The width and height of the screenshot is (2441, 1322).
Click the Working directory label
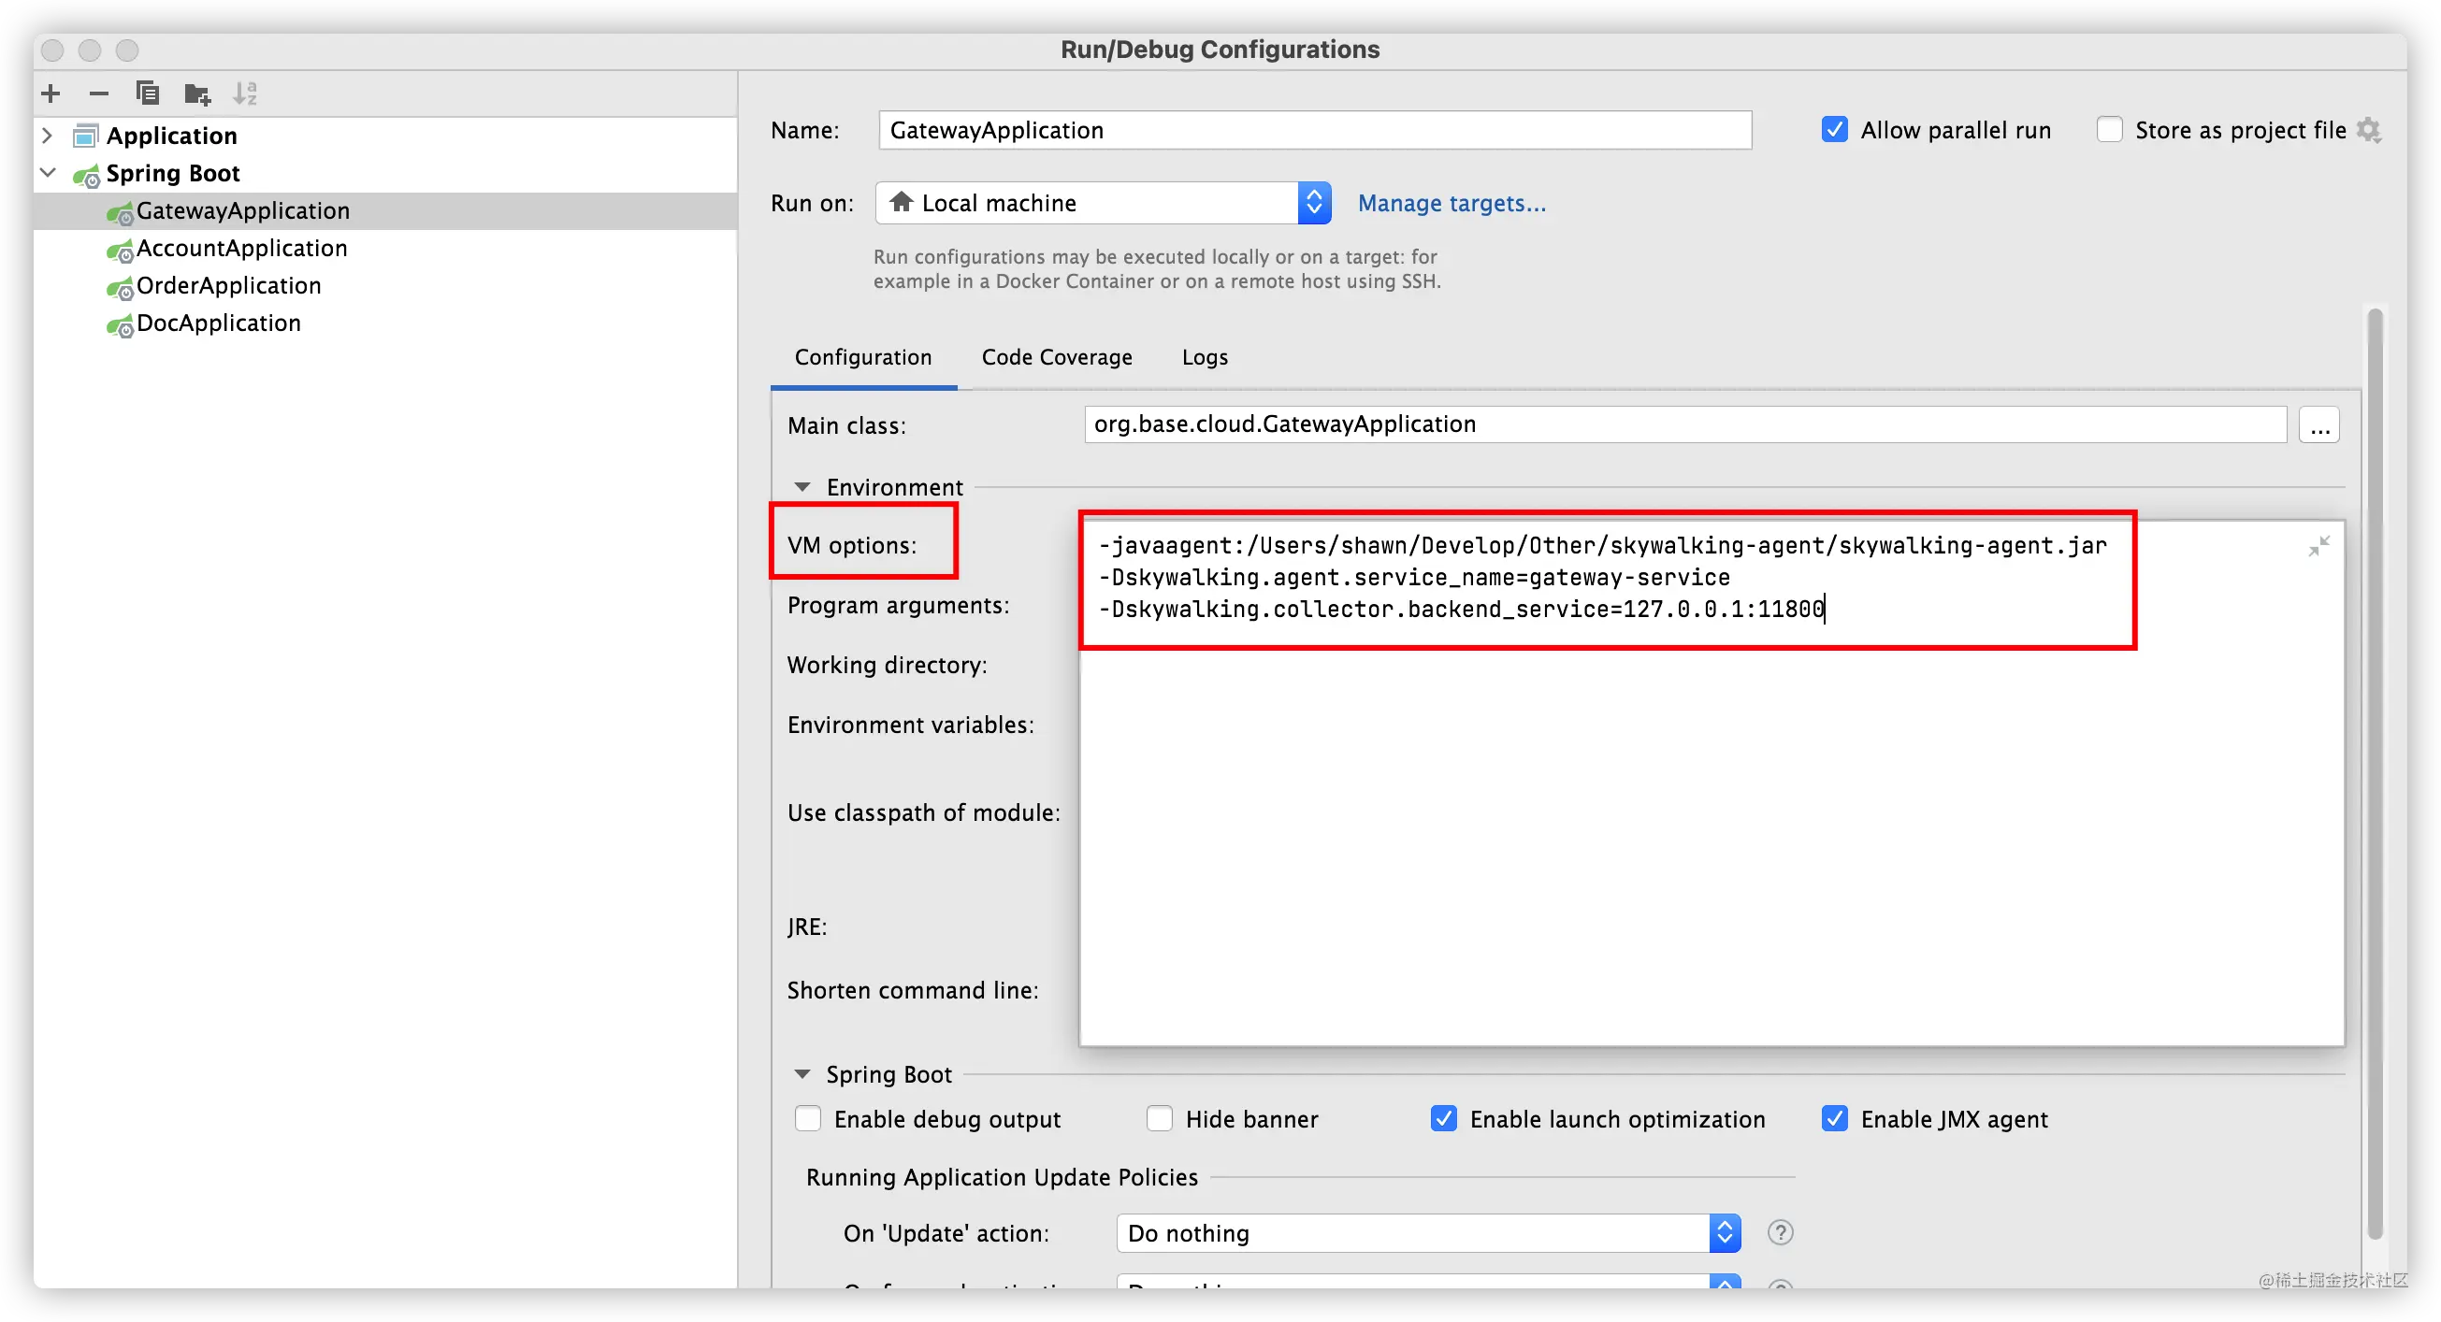(887, 666)
